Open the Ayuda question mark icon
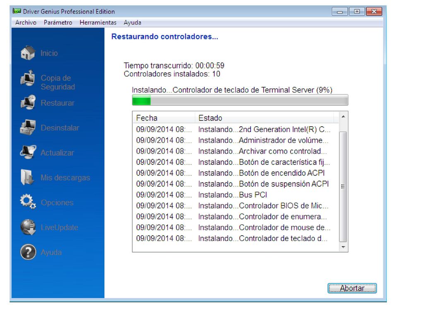424x318 pixels. point(28,252)
